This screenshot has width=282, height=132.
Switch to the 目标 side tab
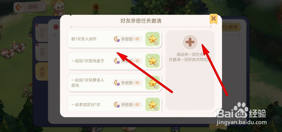(x=42, y=33)
